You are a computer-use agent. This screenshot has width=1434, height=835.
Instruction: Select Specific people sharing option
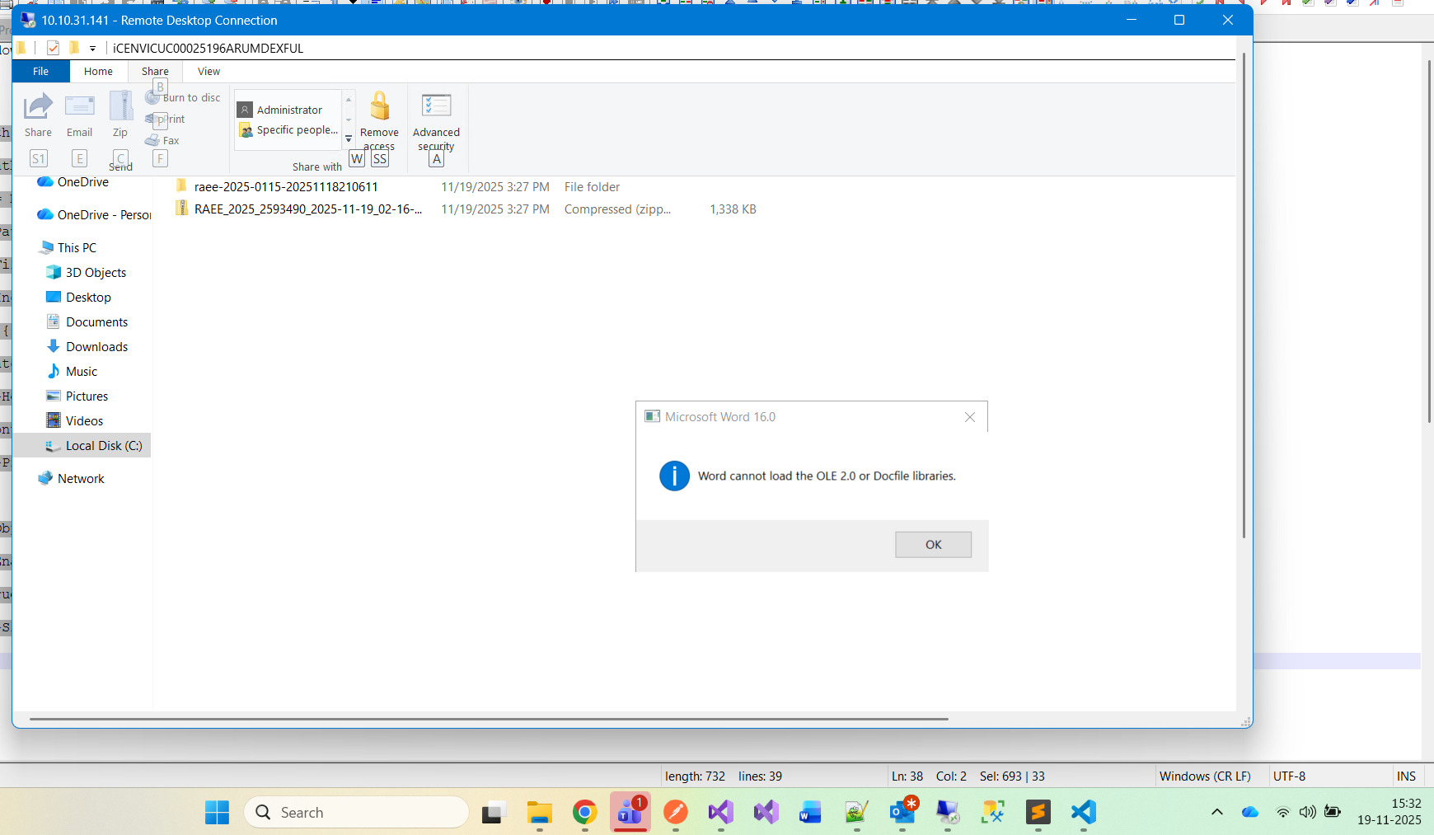(x=296, y=130)
